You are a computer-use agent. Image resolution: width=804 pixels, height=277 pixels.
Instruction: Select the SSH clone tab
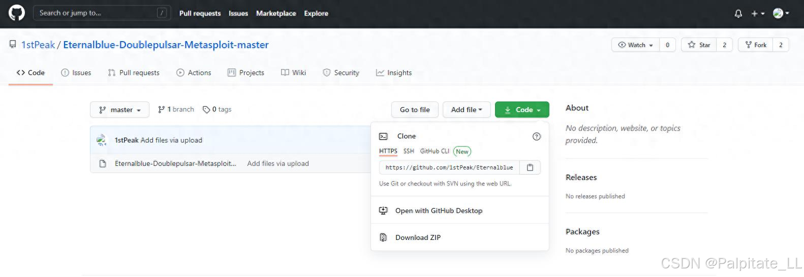409,151
